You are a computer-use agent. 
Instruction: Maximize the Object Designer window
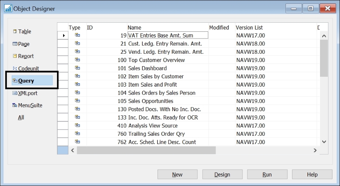311,8
